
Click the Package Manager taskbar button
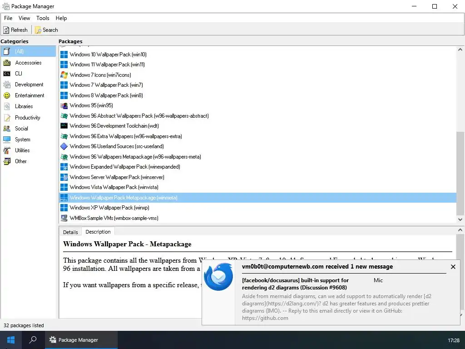tap(81, 340)
